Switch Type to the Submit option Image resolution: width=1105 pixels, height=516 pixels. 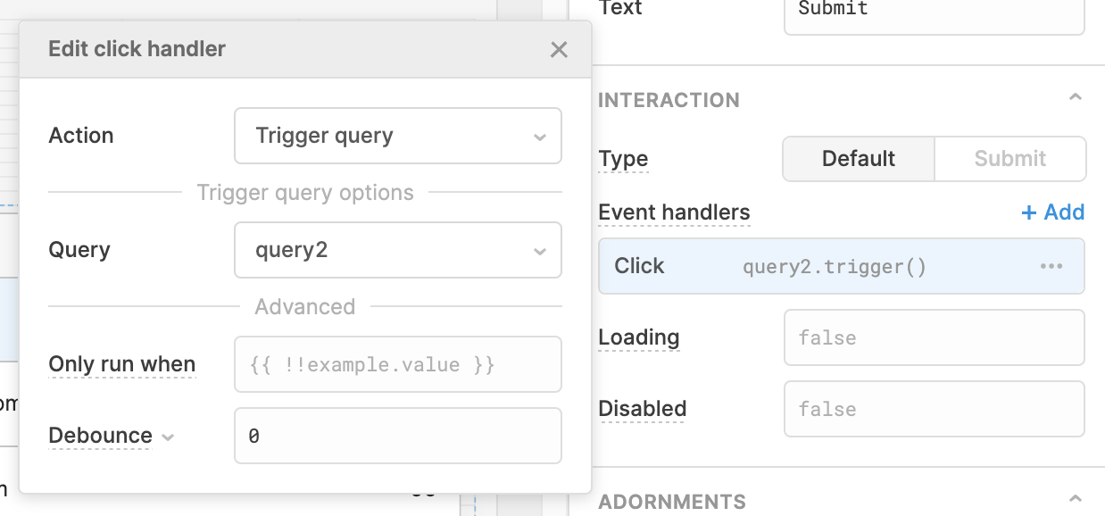coord(1009,159)
